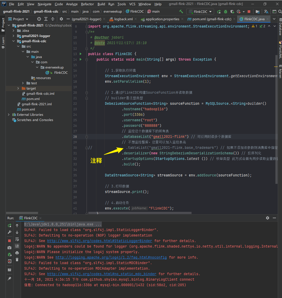Switch to application.properties tab
This screenshot has height=298, width=282.
coord(162,19)
